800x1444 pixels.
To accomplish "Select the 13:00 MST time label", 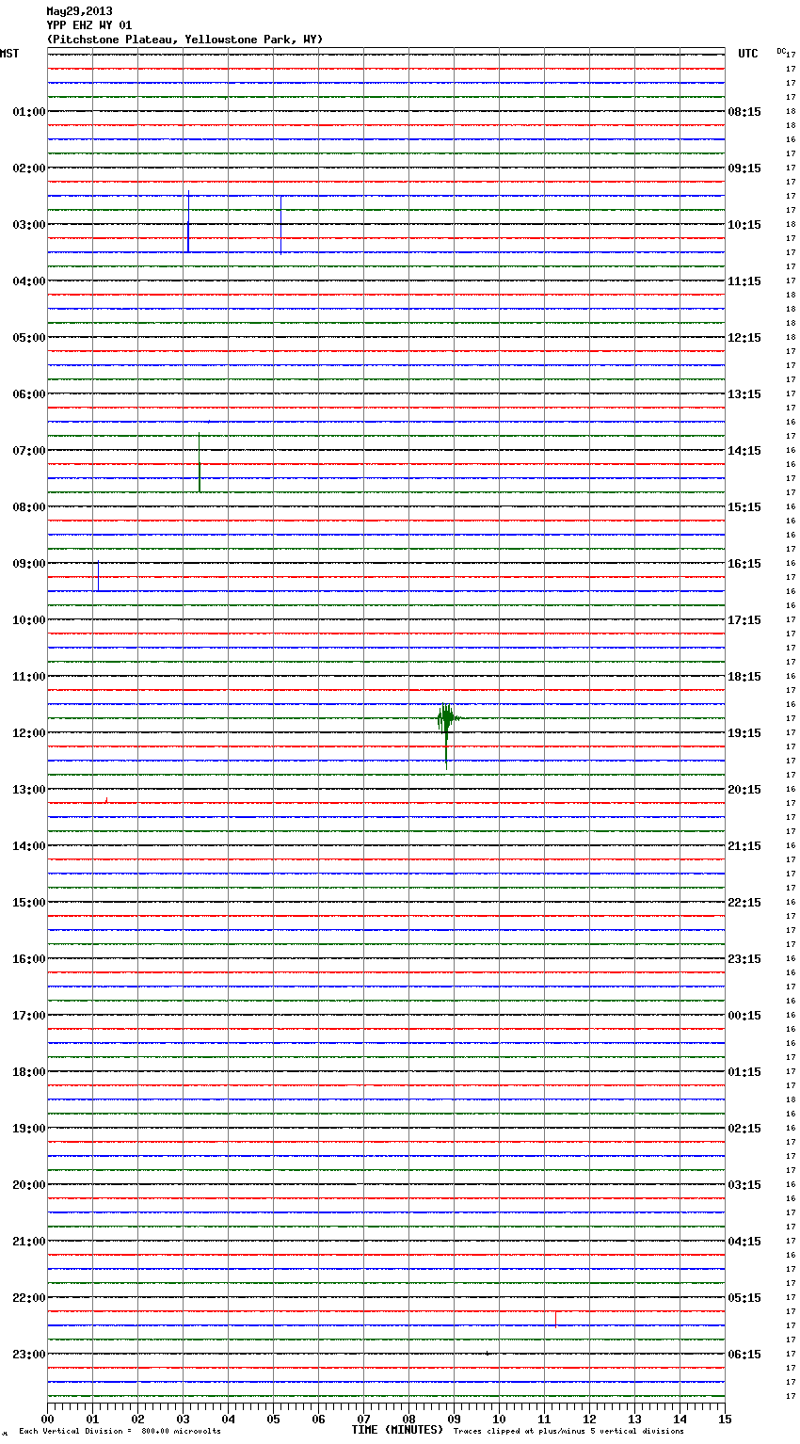I will (x=29, y=790).
